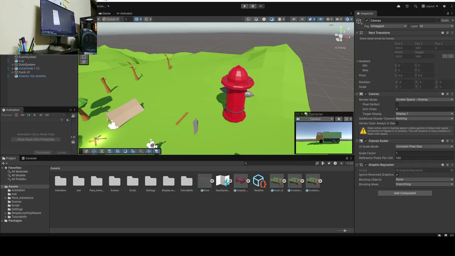
Task: Jump to the last keyframe in Animation
Action: (x=47, y=115)
